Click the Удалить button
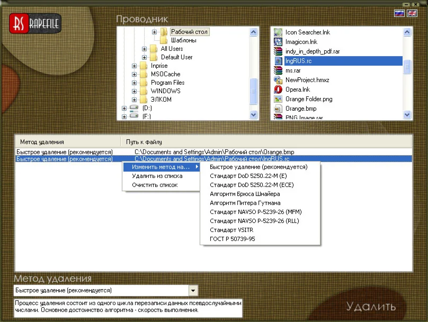Image resolution: width=428 pixels, height=322 pixels. pos(371,307)
